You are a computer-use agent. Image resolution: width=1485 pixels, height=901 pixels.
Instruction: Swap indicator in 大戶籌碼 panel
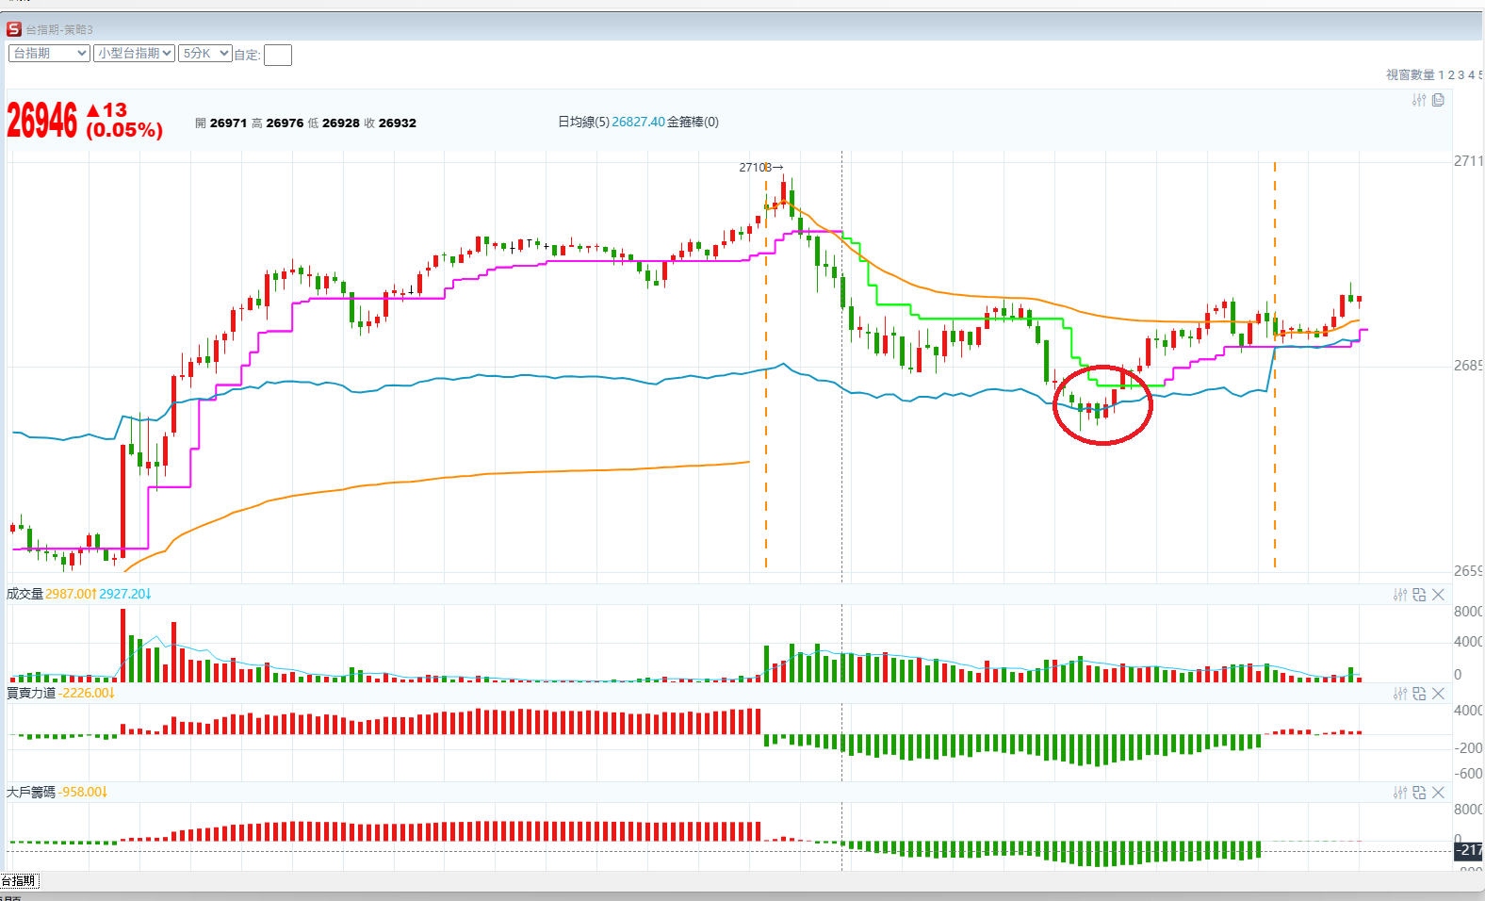(1419, 793)
